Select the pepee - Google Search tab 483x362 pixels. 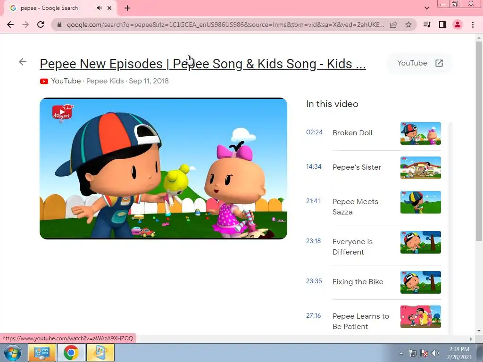pyautogui.click(x=60, y=8)
